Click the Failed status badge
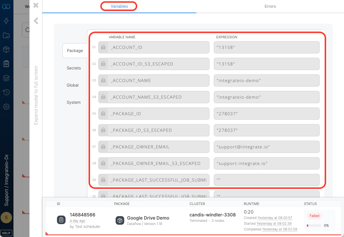344x237 pixels. tap(315, 216)
